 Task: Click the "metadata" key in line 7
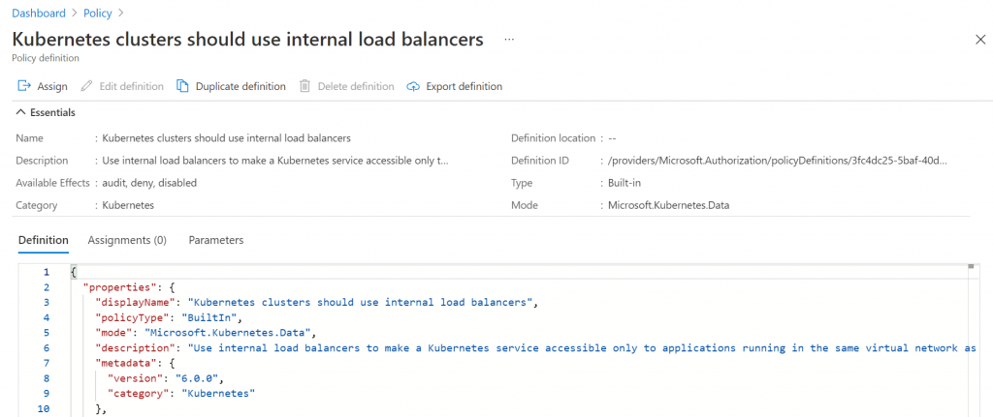[126, 363]
